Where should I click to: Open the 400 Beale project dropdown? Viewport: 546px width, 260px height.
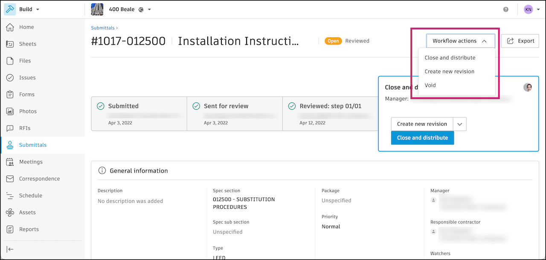(x=149, y=9)
